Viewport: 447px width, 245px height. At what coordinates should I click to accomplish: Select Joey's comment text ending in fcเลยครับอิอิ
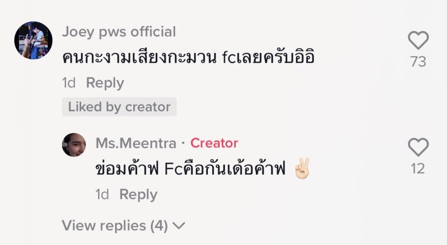[188, 57]
